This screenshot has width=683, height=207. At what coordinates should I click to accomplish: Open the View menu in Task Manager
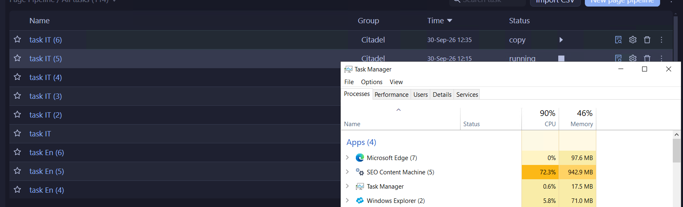tap(396, 82)
